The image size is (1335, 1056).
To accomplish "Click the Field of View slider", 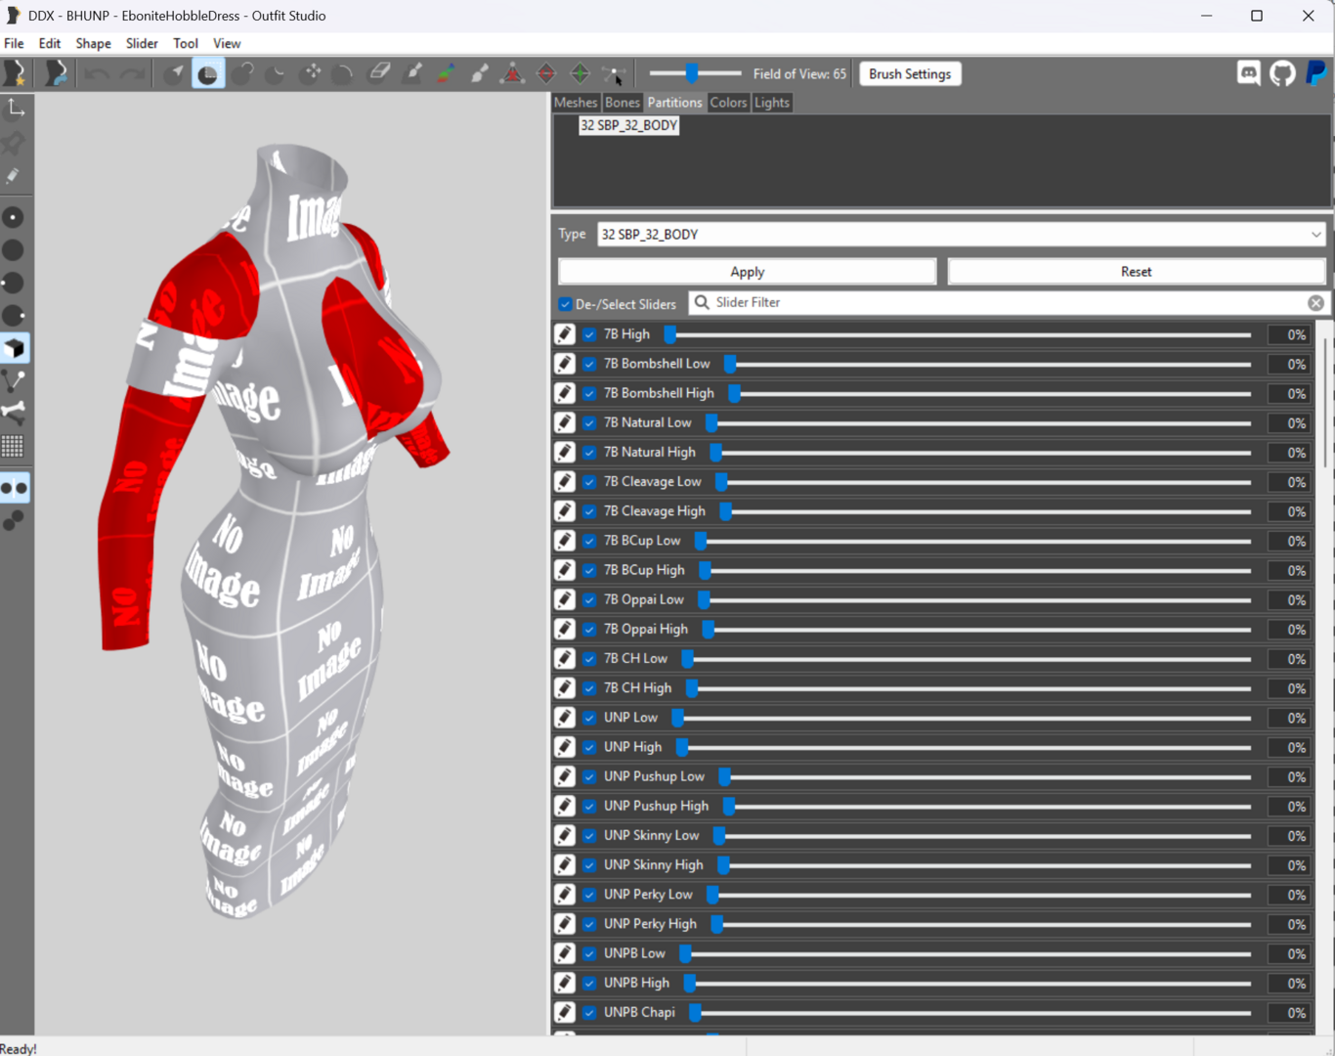I will click(x=695, y=73).
